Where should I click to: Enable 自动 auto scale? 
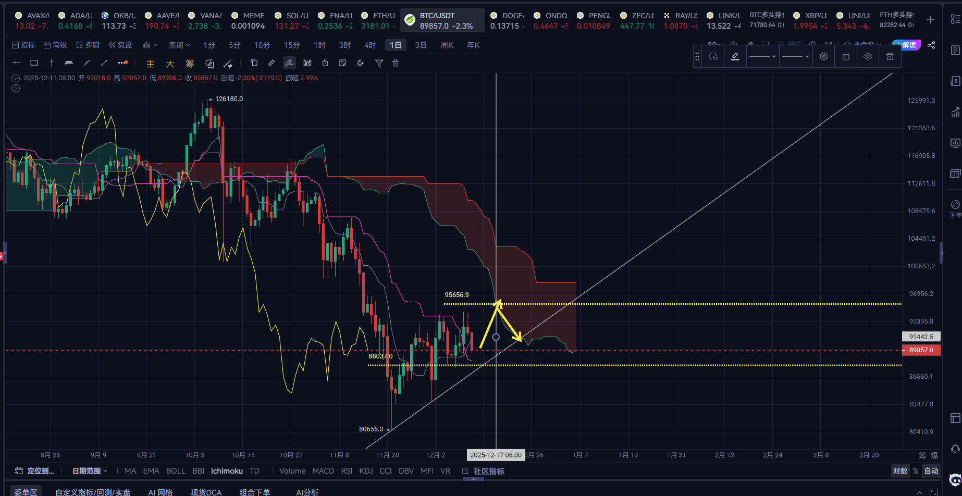coord(931,471)
